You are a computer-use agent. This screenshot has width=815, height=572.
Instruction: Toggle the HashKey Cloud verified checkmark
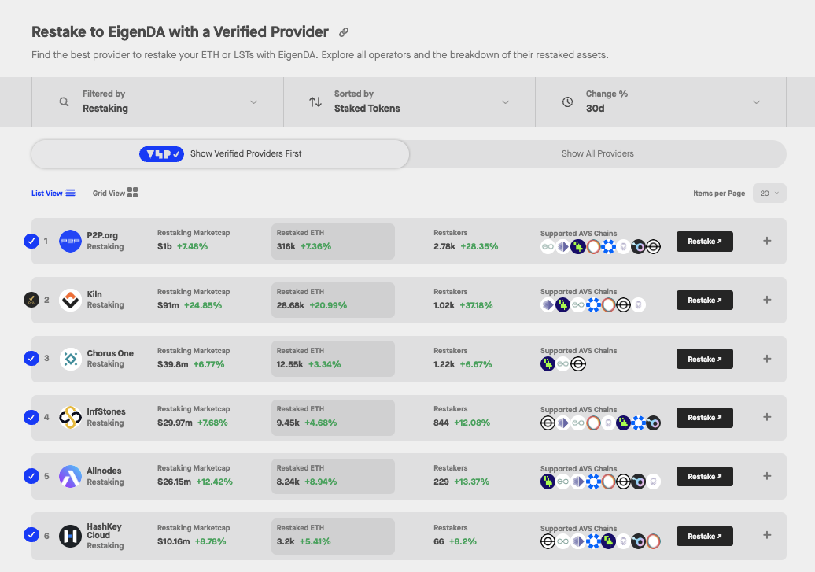[x=31, y=535]
